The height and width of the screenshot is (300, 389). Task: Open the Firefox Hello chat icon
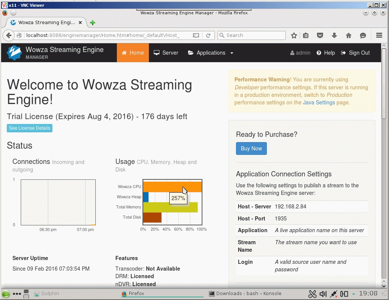[363, 35]
